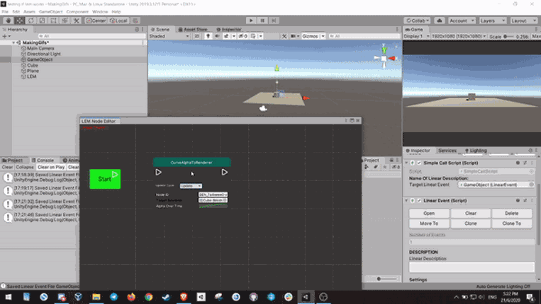Image resolution: width=541 pixels, height=304 pixels.
Task: Click the Move To button
Action: (429, 223)
